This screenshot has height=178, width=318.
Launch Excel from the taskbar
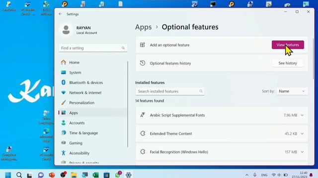pyautogui.click(x=96, y=175)
